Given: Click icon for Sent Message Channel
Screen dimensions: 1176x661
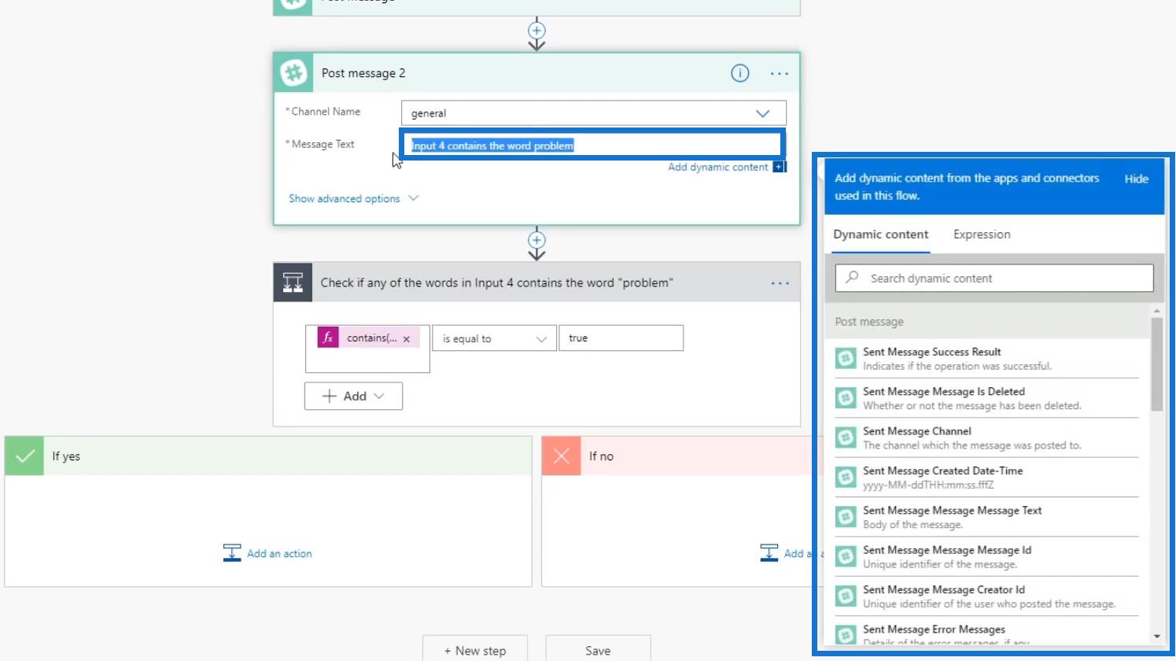Looking at the screenshot, I should click(x=846, y=438).
